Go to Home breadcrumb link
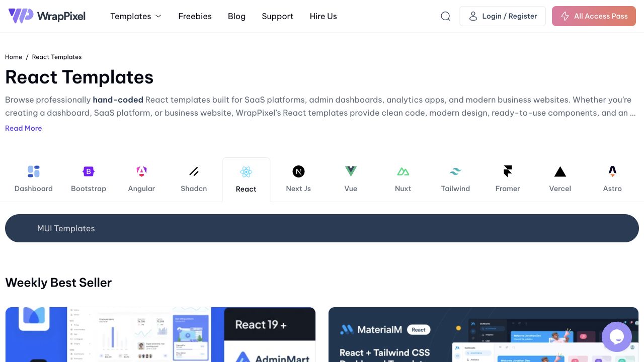This screenshot has height=362, width=644. pos(14,57)
